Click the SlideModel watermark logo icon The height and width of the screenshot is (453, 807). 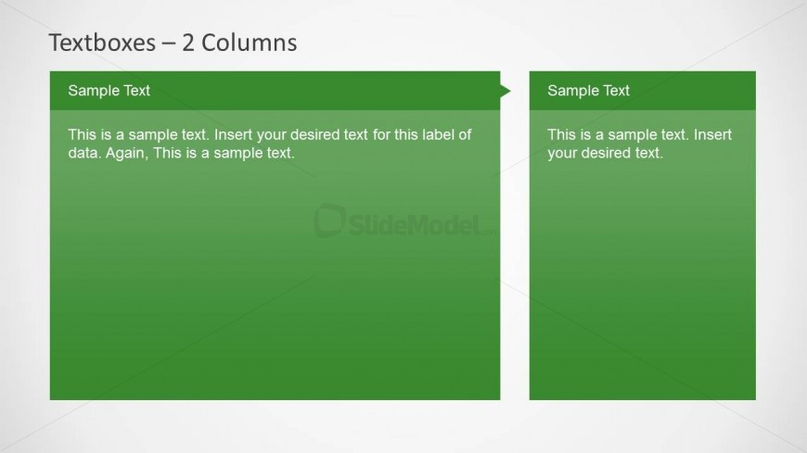328,220
